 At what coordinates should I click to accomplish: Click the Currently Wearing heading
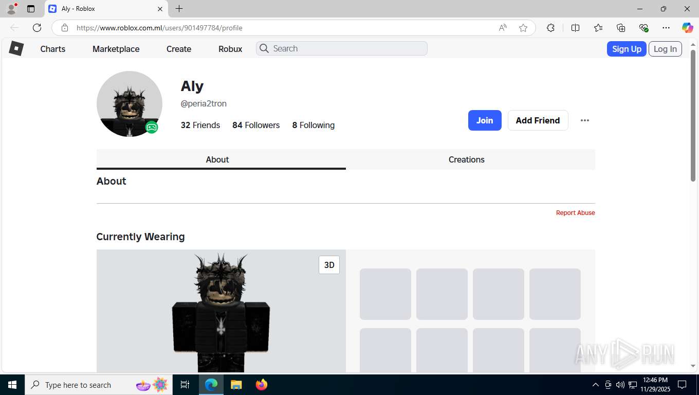coord(140,237)
